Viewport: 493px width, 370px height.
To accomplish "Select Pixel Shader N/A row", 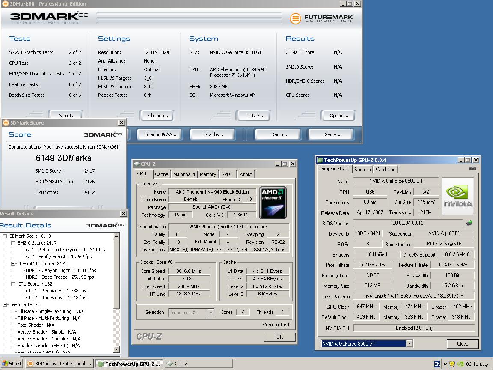I will pos(36,325).
